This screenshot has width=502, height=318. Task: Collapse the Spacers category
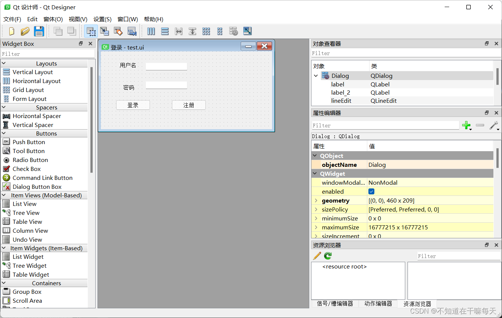pos(4,107)
